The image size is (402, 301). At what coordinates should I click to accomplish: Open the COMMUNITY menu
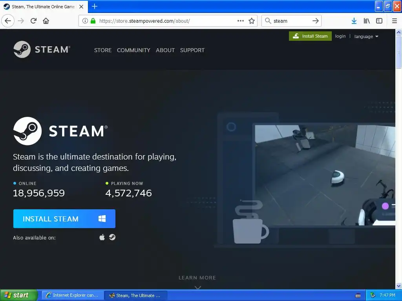click(133, 50)
